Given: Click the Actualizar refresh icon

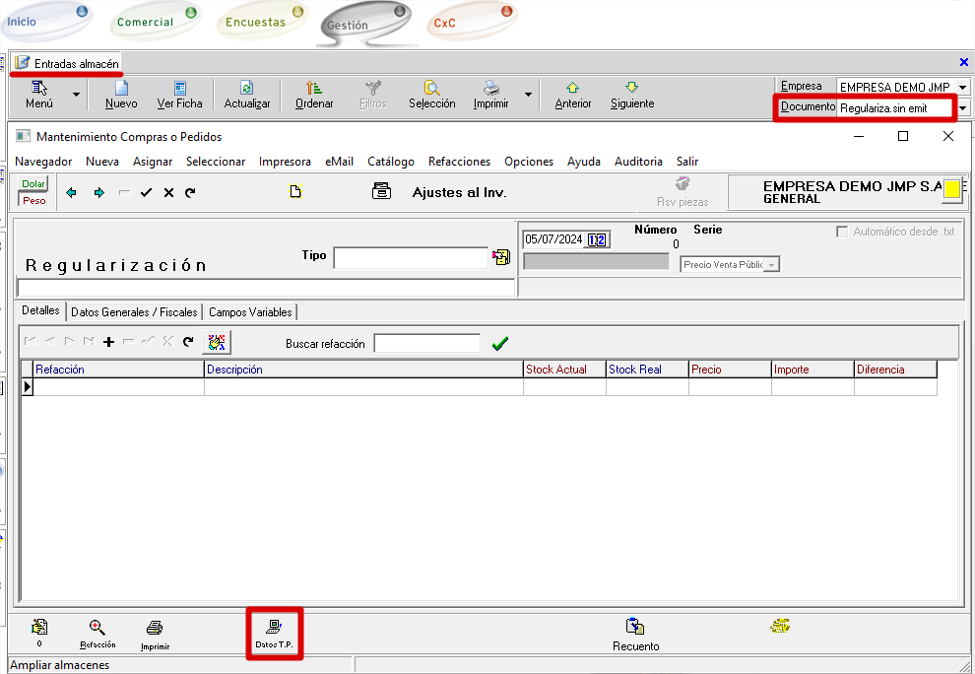Looking at the screenshot, I should click(246, 90).
